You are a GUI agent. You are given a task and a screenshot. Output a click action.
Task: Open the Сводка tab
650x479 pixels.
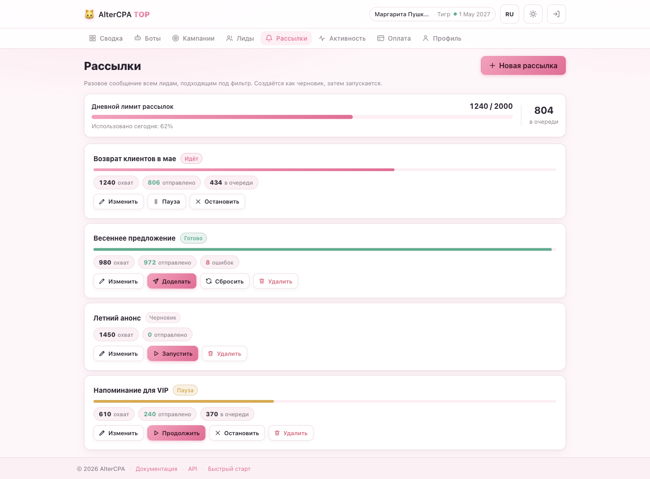point(106,38)
